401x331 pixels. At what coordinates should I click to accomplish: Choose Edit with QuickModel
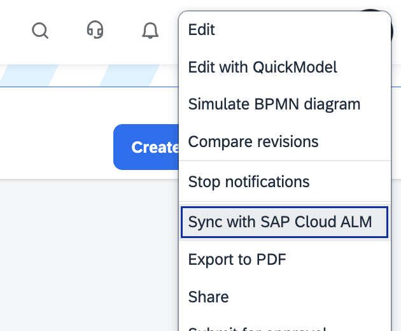(x=262, y=67)
